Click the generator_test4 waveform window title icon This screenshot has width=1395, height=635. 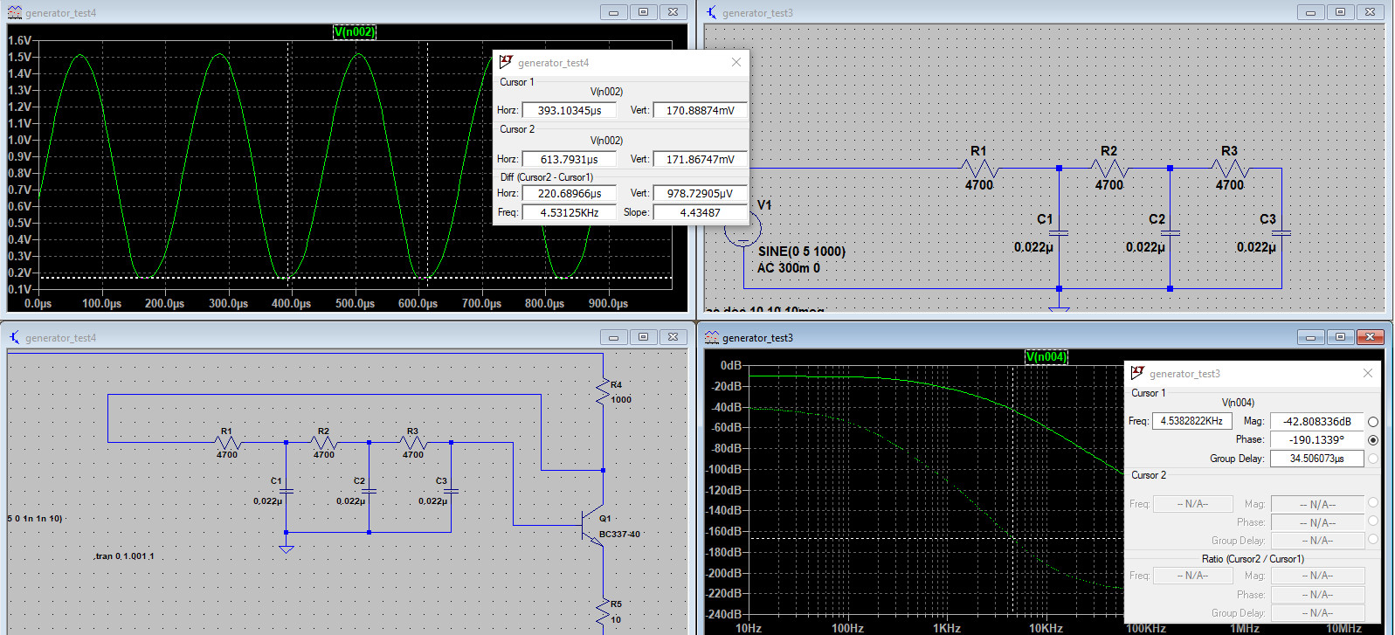coord(15,12)
